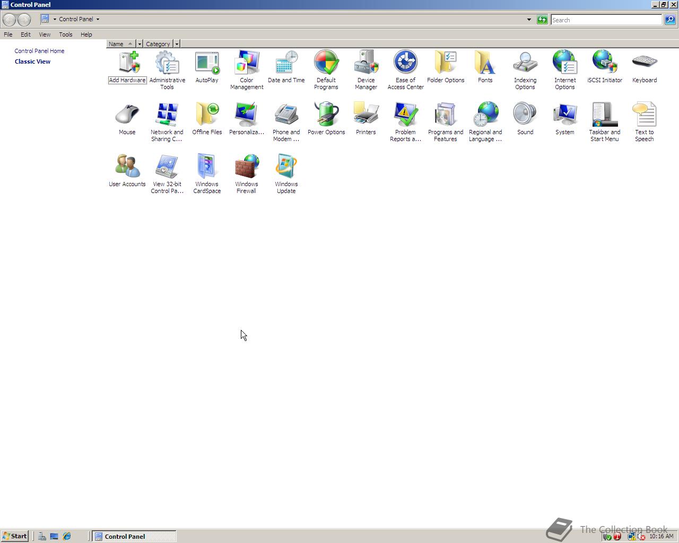Expand the root breadcrumb arrow

[55, 19]
